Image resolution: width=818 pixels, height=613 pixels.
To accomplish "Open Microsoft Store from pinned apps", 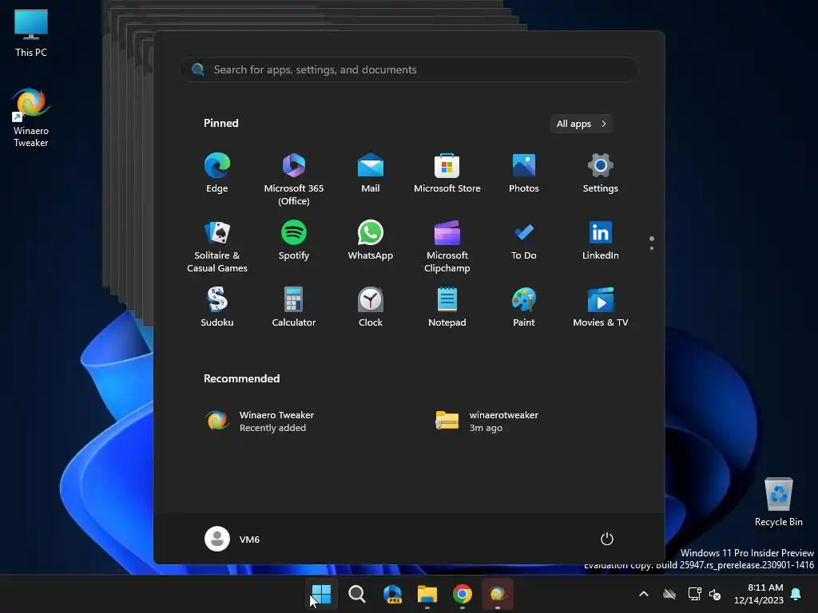I will [x=447, y=173].
